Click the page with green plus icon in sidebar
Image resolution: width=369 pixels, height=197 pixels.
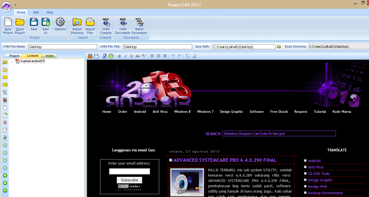(x=5, y=115)
